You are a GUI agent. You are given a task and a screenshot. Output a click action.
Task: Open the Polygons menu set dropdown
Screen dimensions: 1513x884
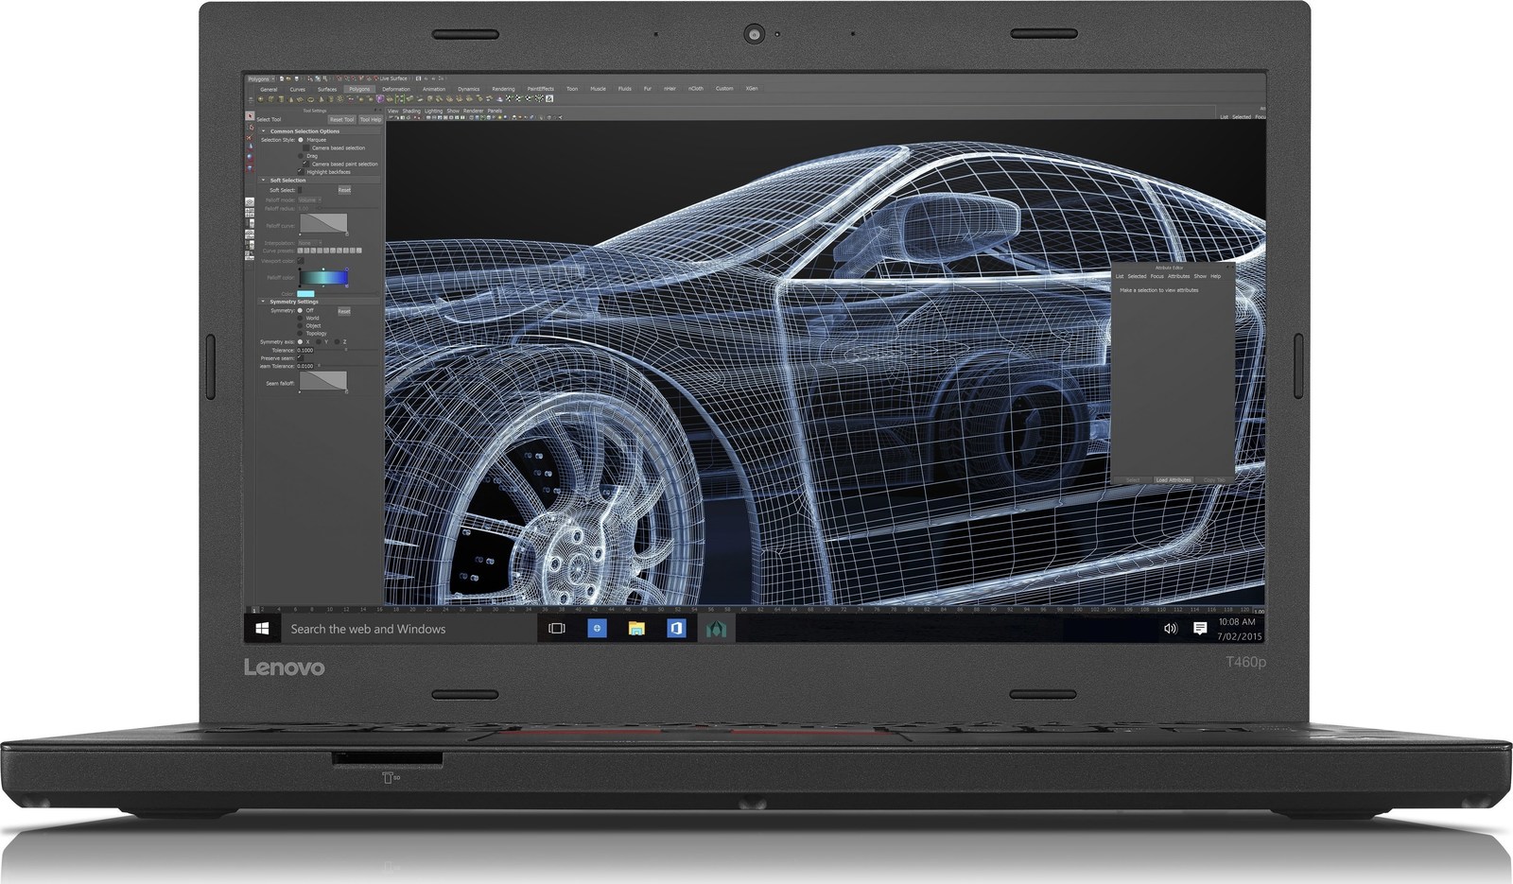[260, 79]
